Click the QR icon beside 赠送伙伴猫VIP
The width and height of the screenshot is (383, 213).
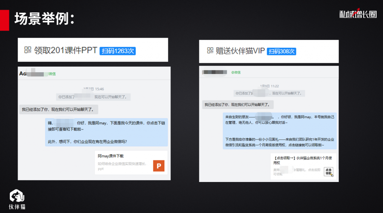pyautogui.click(x=210, y=50)
